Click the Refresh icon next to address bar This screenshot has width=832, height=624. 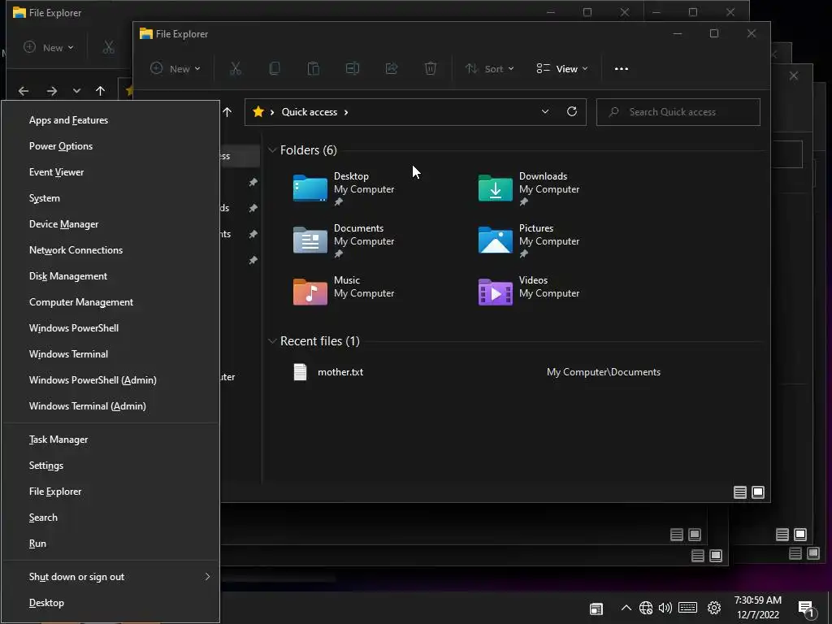(572, 111)
